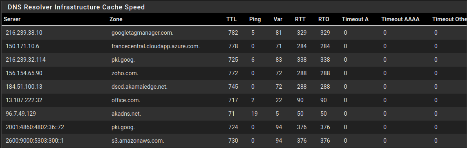Select the Var column header

(x=278, y=19)
